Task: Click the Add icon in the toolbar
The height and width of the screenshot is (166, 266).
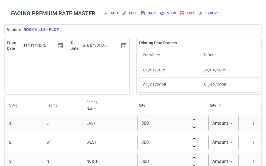Action: tap(106, 13)
